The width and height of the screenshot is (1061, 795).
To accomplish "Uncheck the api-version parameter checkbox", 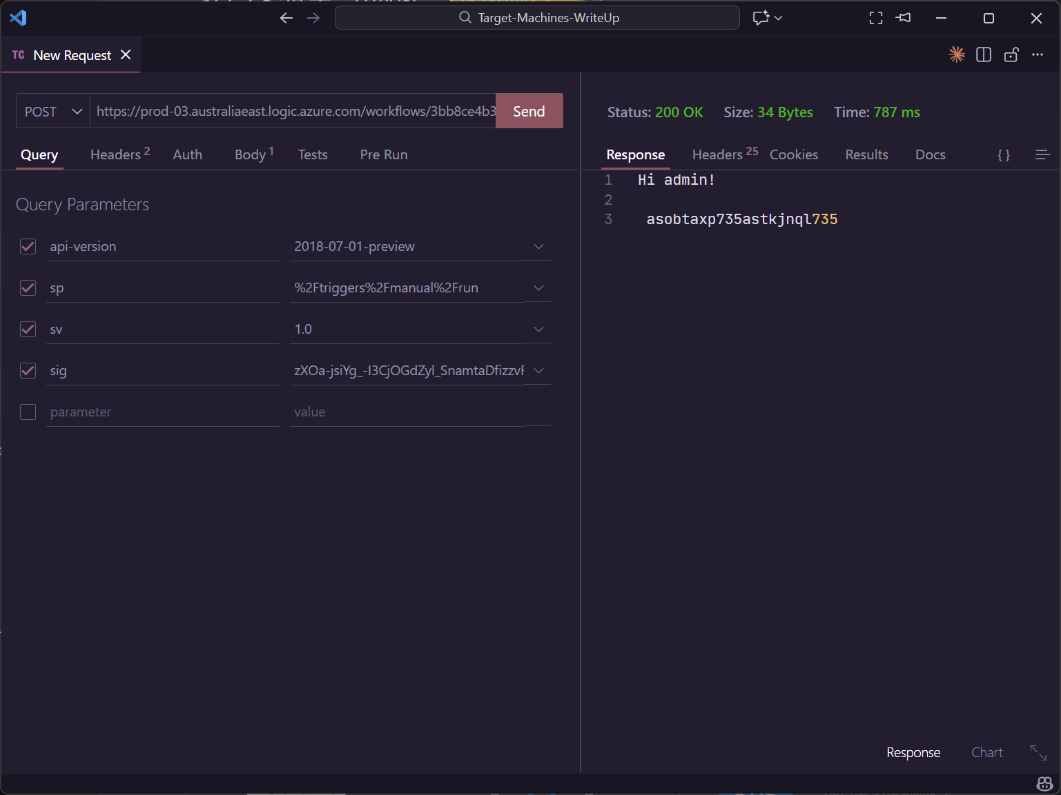I will pos(28,247).
